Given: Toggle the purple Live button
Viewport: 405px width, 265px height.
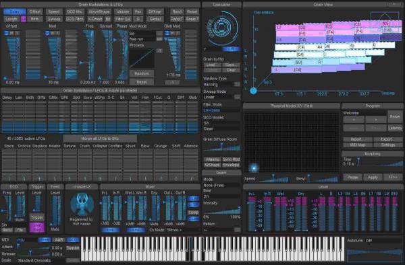Looking at the screenshot, I should (x=37, y=227).
